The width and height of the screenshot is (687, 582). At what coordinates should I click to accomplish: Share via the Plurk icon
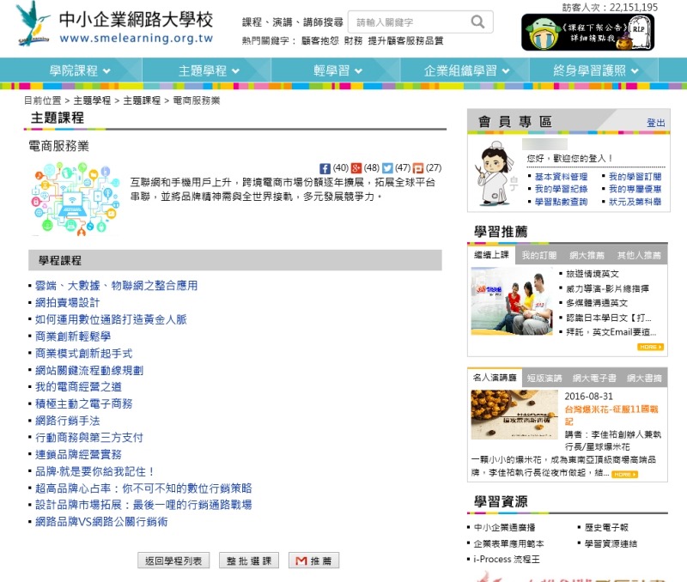click(x=418, y=168)
